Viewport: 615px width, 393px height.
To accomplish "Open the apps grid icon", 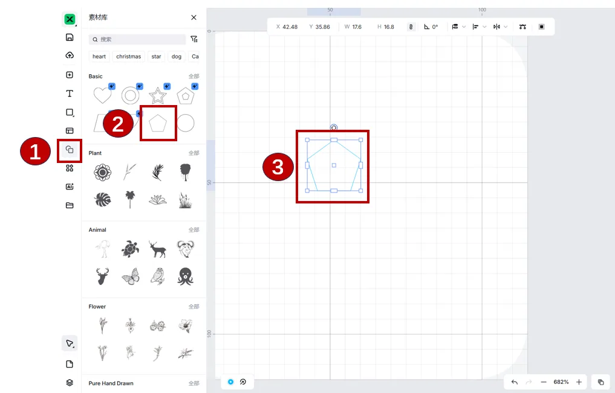I will click(x=70, y=168).
